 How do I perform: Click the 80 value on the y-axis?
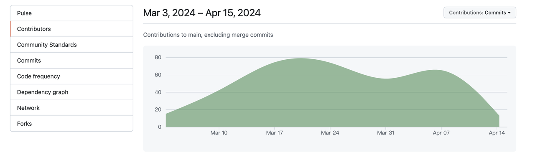pos(158,58)
